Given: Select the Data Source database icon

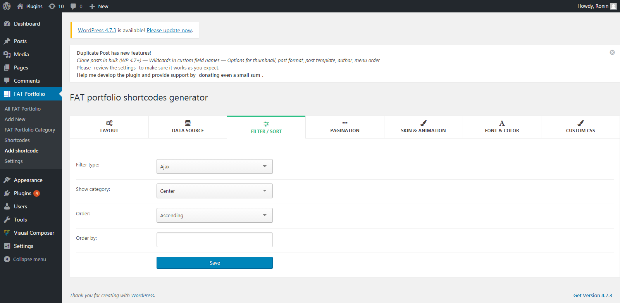Looking at the screenshot, I should (188, 123).
